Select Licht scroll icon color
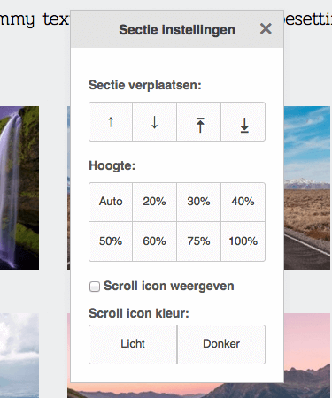The height and width of the screenshot is (398, 332). pos(133,344)
